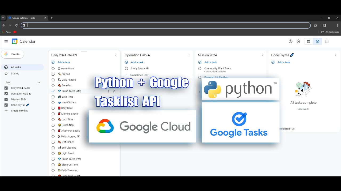Open options for Daily 2024-04-09 list
This screenshot has height=191, width=341.
116,55
